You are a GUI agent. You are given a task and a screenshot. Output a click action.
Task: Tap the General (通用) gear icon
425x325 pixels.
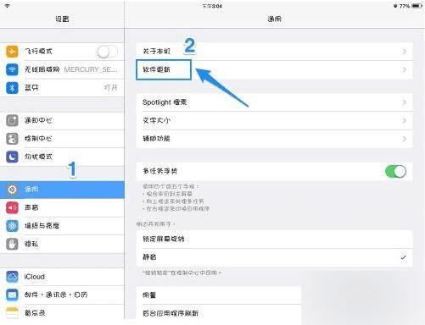(12, 190)
